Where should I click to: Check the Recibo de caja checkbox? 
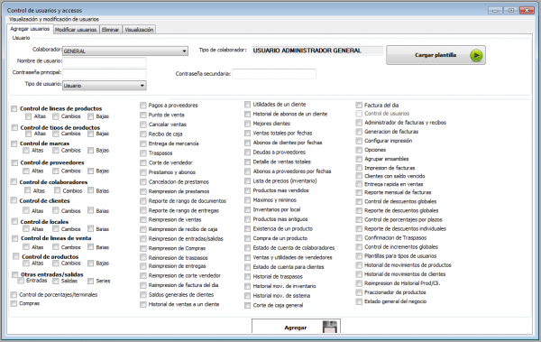tap(142, 134)
